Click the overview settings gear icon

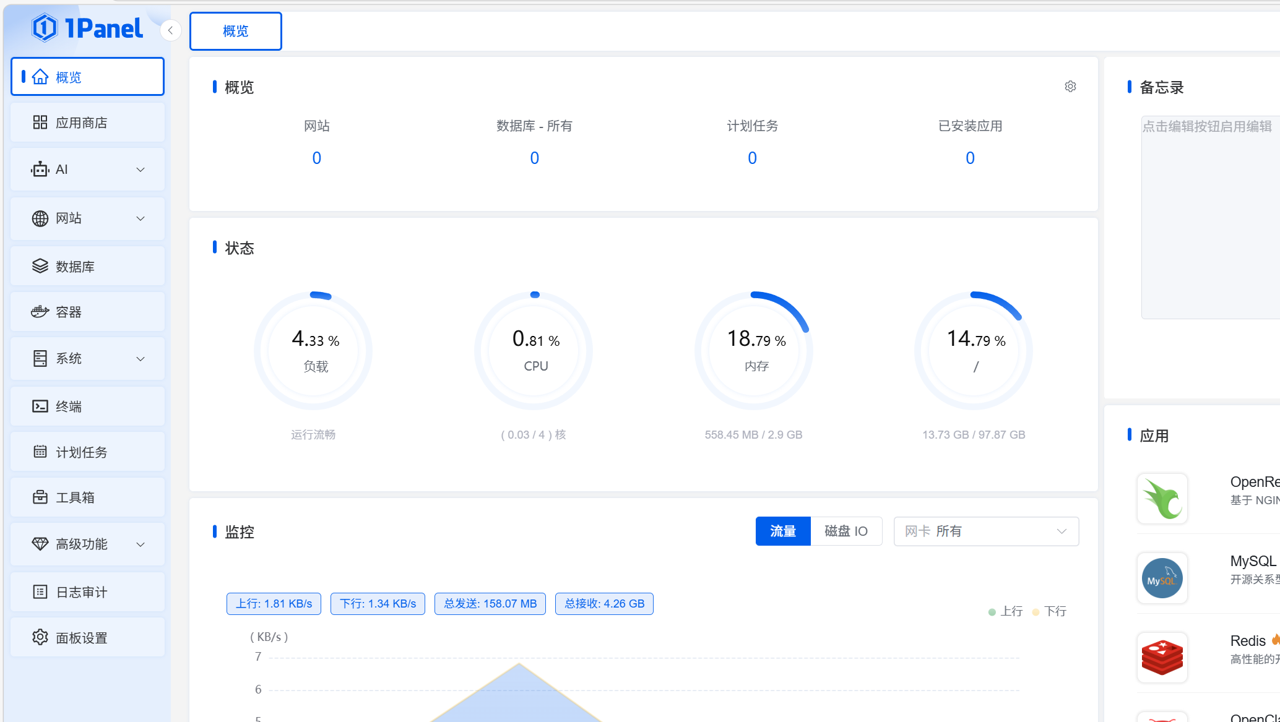[x=1070, y=87]
